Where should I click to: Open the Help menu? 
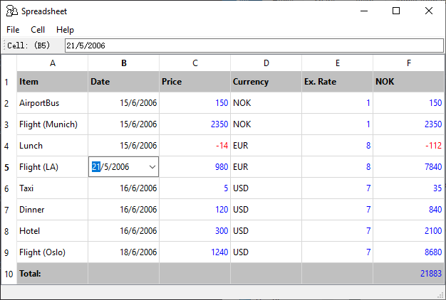click(x=65, y=30)
